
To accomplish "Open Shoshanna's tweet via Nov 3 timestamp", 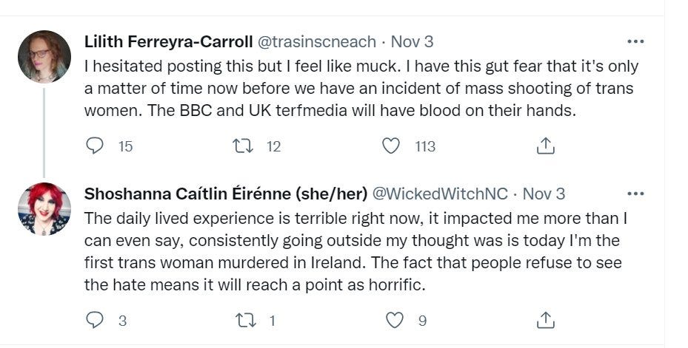I will pos(544,194).
